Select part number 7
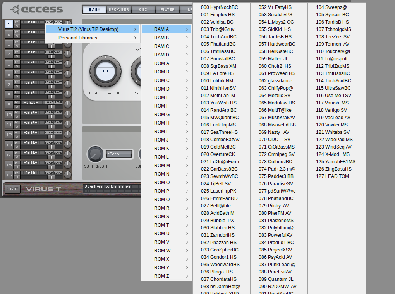The width and height of the screenshot is (395, 294). tap(9, 84)
